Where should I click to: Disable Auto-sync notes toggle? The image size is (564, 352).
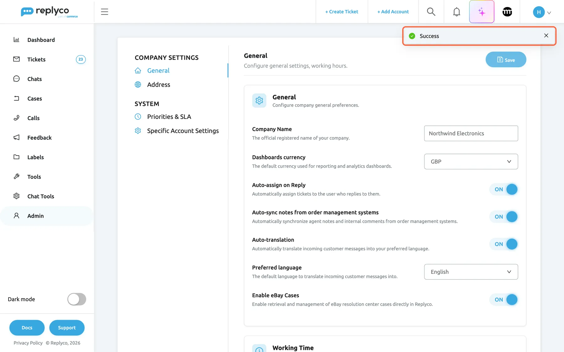504,217
